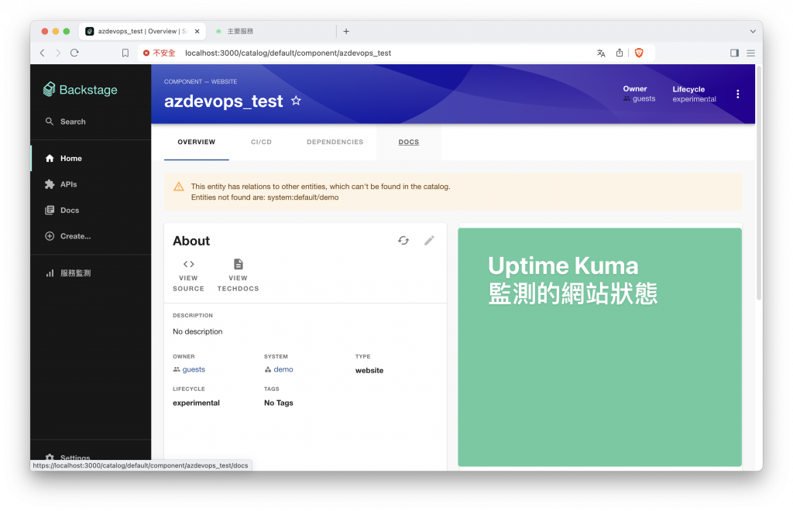Click the Uptime Kuma status card
The width and height of the screenshot is (793, 511).
coord(600,347)
